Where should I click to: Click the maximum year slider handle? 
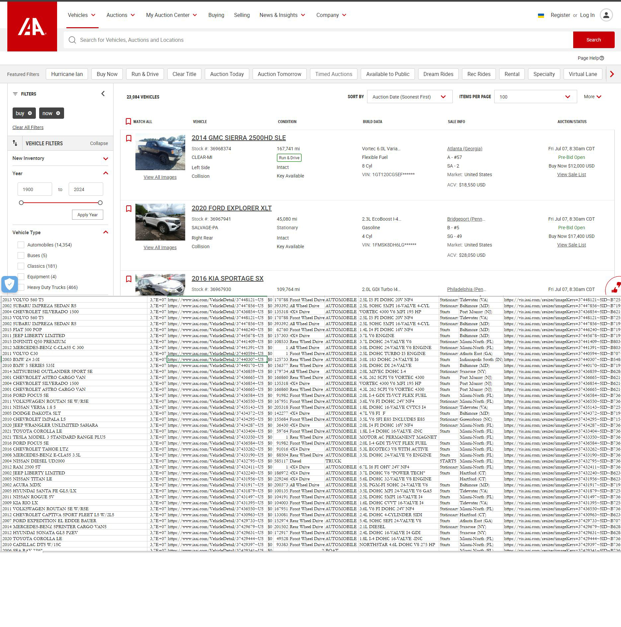point(100,203)
